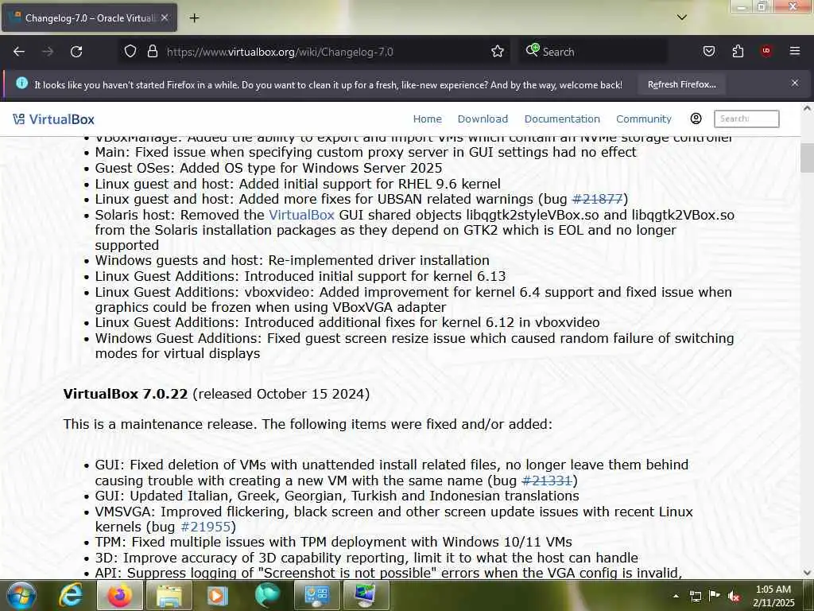Click the page scrollbar up arrow
The height and width of the screenshot is (611, 814).
point(807,108)
